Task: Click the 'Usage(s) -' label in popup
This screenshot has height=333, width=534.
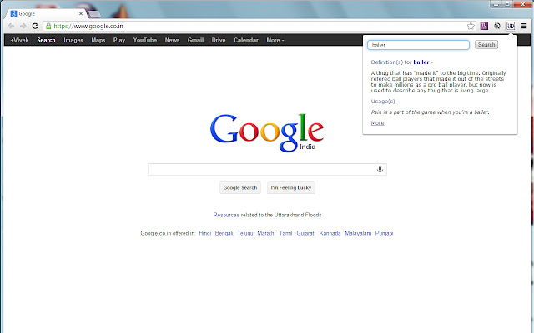Action: point(385,102)
